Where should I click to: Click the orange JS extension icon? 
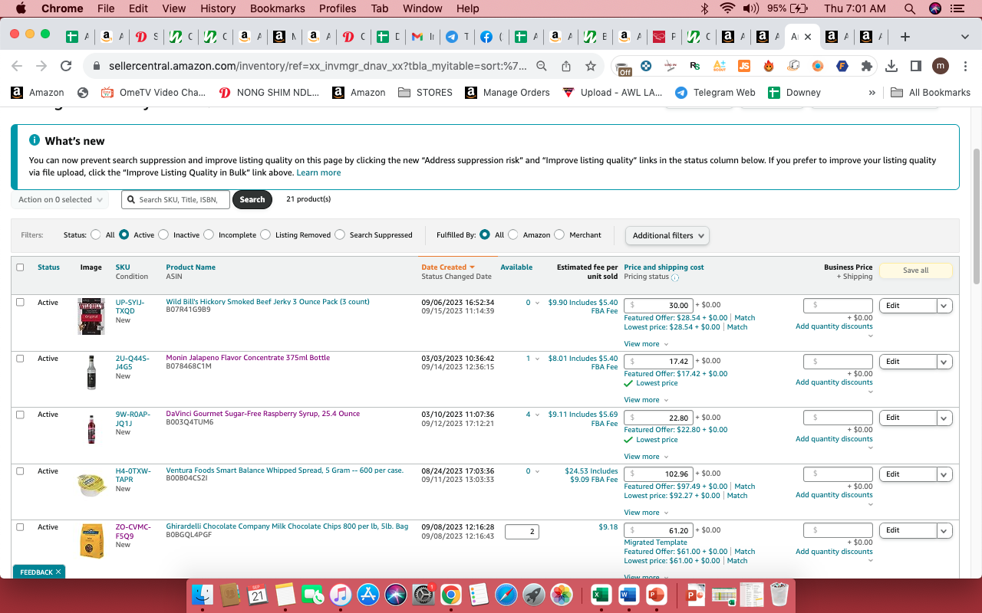[743, 66]
